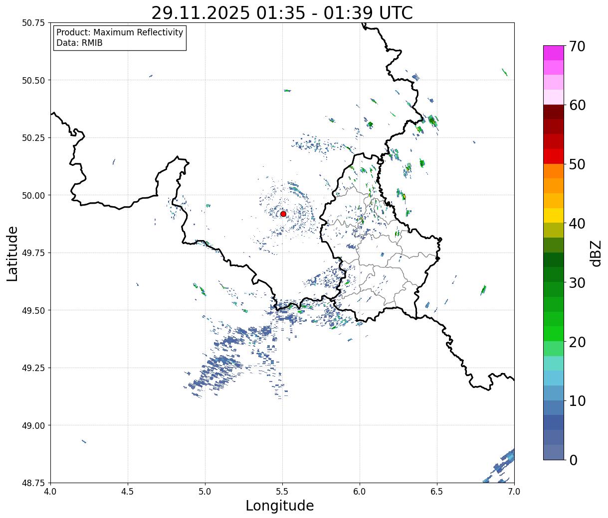Click longitude tick label 4.5
The width and height of the screenshot is (608, 518).
pyautogui.click(x=128, y=492)
